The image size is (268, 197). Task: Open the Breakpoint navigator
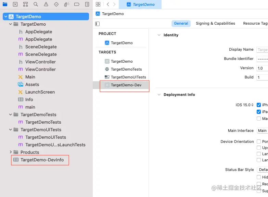click(x=77, y=4)
